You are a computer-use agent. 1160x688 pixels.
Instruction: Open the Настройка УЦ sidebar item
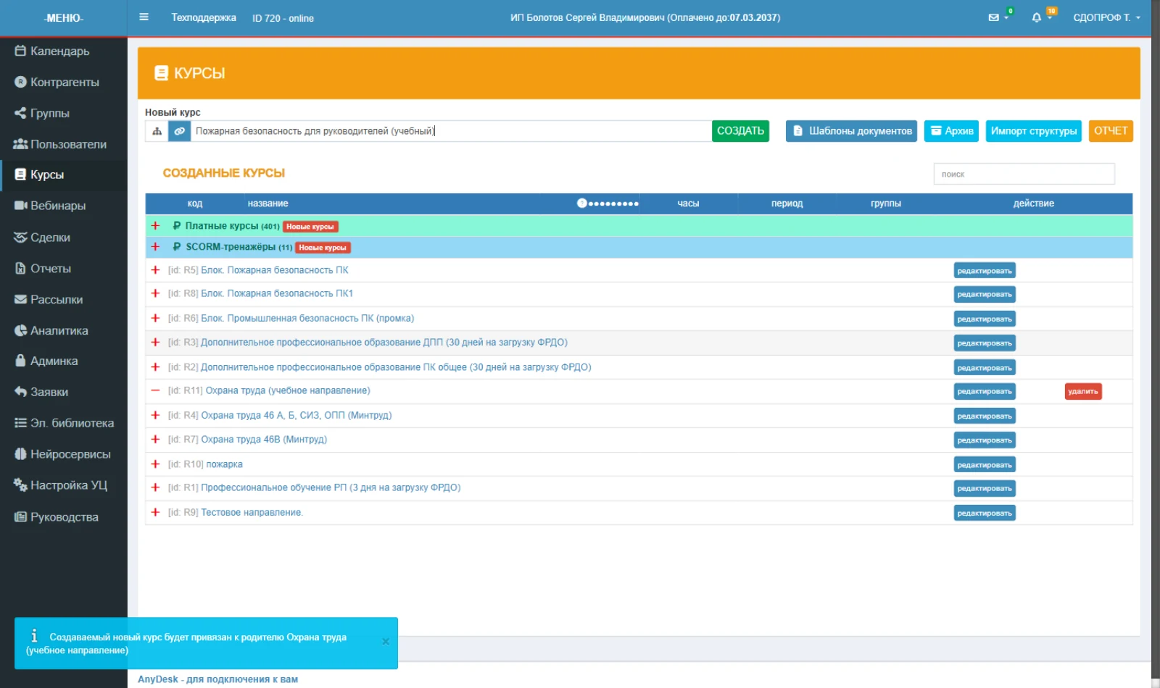[x=61, y=485]
